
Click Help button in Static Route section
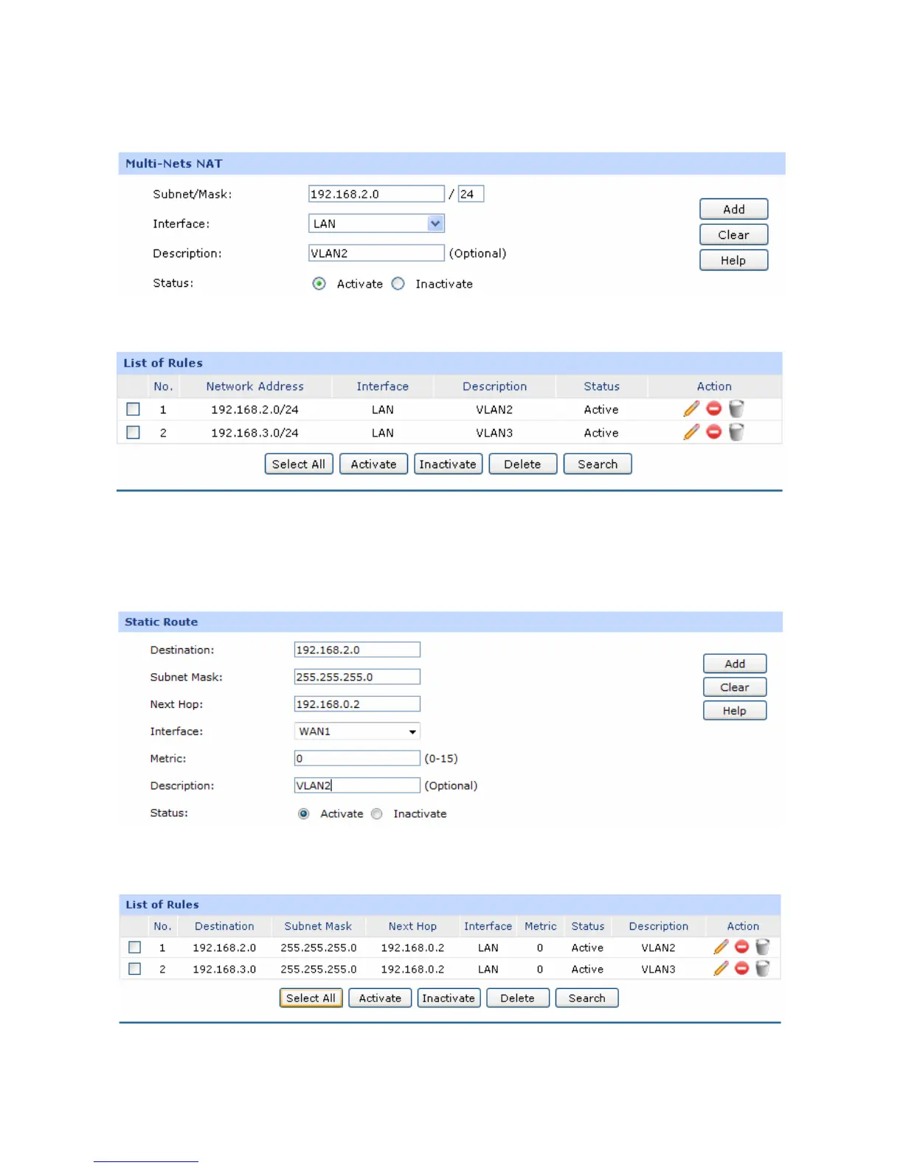point(734,710)
